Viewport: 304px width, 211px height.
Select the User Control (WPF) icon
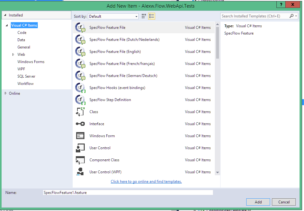tap(80, 171)
